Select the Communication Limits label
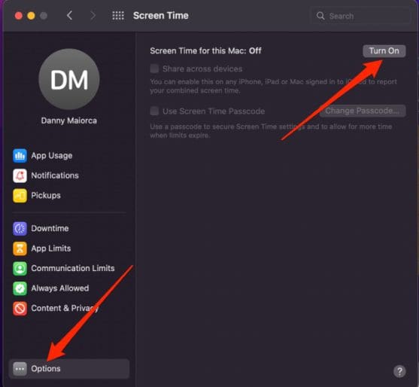Screen dimensions: 419x387 pos(73,268)
